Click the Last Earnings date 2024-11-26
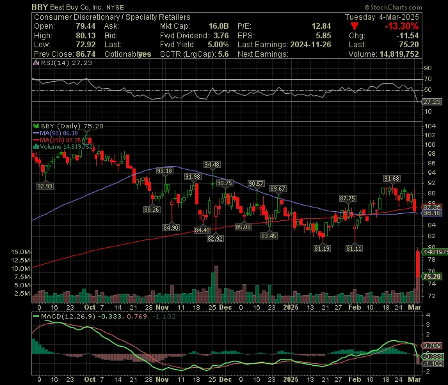Image resolution: width=448 pixels, height=385 pixels. pyautogui.click(x=310, y=45)
